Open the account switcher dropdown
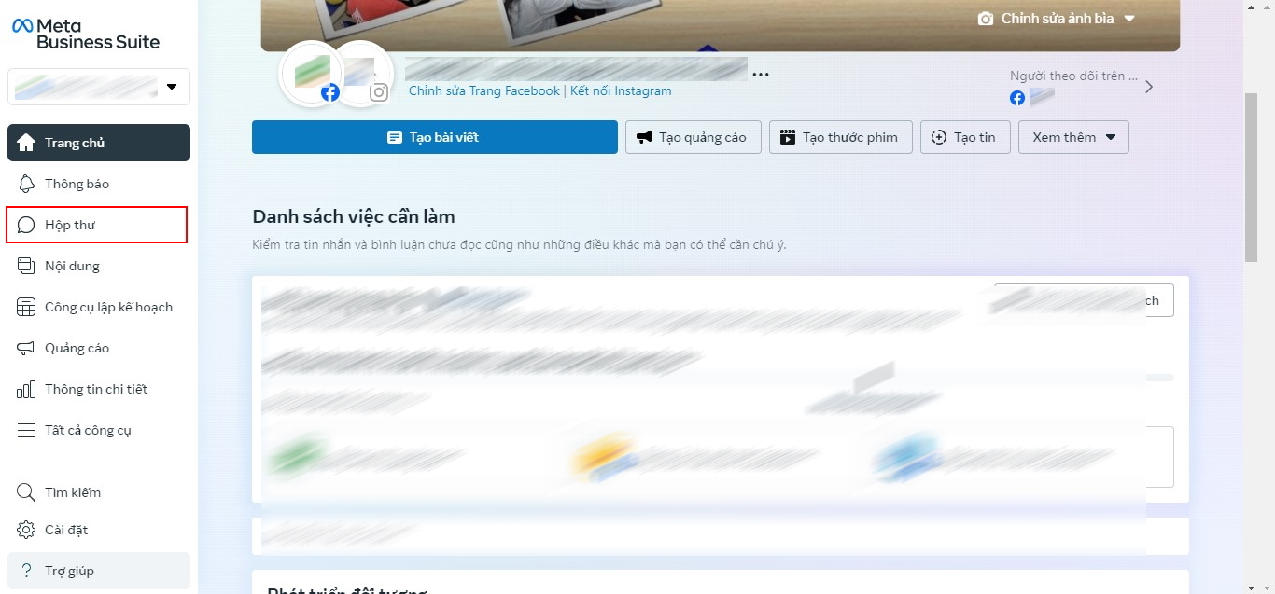The height and width of the screenshot is (594, 1275). pyautogui.click(x=171, y=87)
